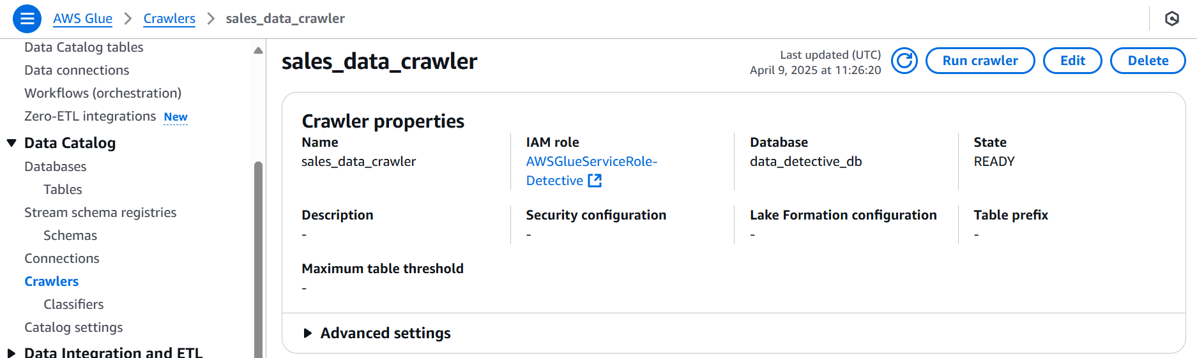The height and width of the screenshot is (358, 1197).
Task: Navigate to Crawlers breadcrumb link
Action: tap(169, 19)
